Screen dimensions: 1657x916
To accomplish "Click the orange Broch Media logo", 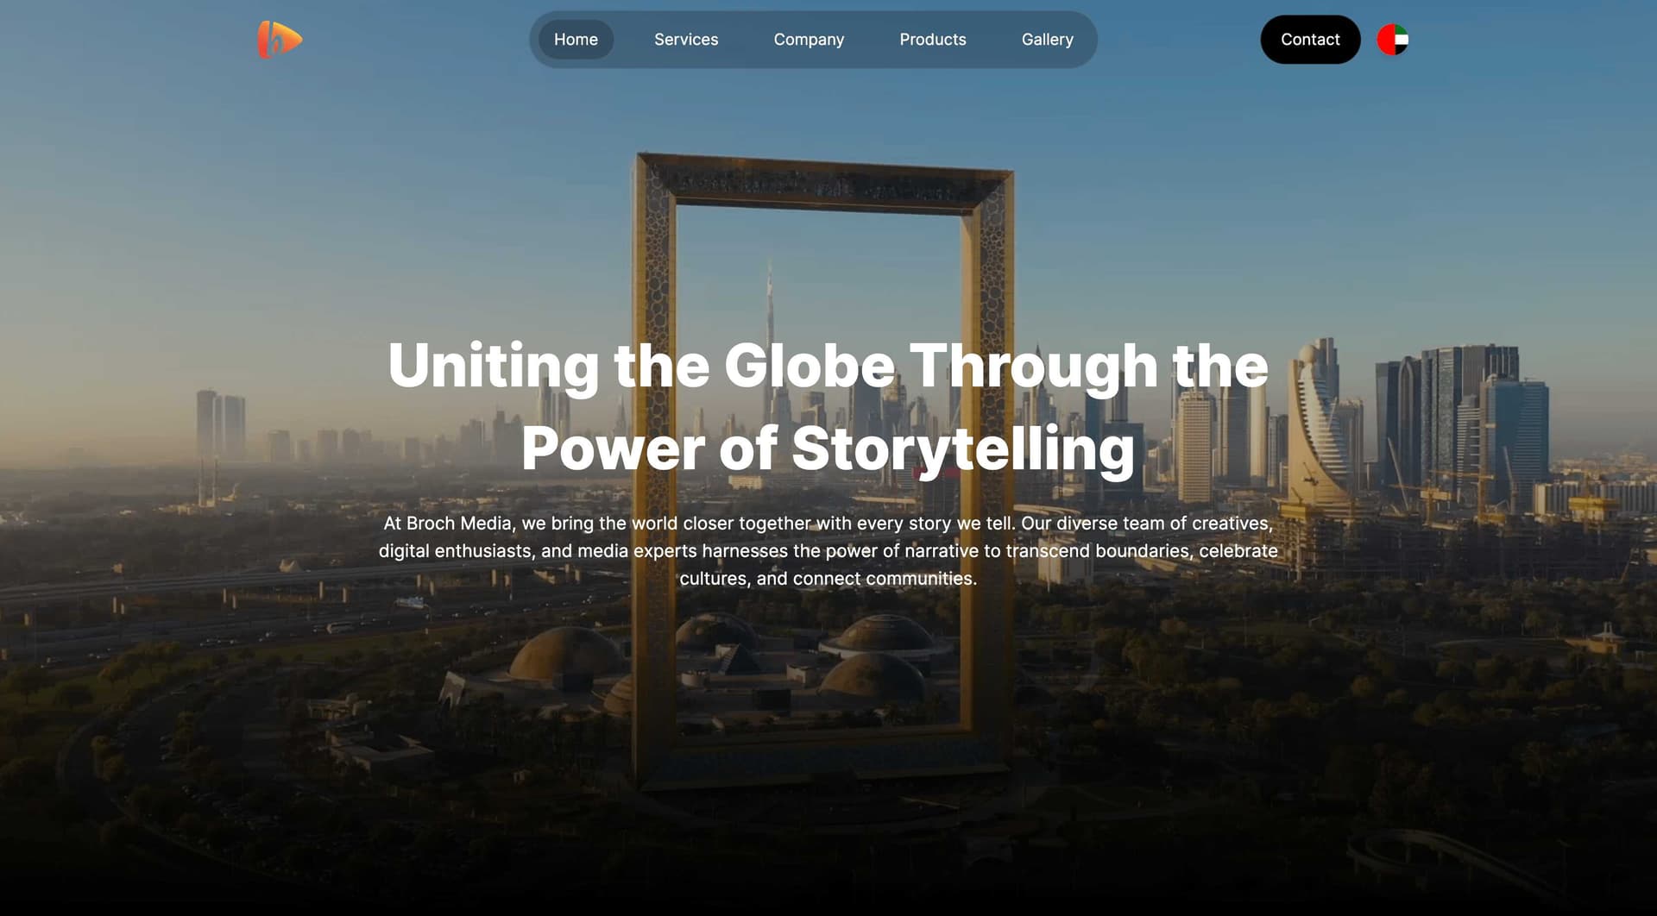I will pyautogui.click(x=280, y=40).
